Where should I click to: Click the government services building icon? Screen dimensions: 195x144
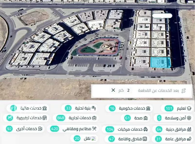[x=148, y=108]
